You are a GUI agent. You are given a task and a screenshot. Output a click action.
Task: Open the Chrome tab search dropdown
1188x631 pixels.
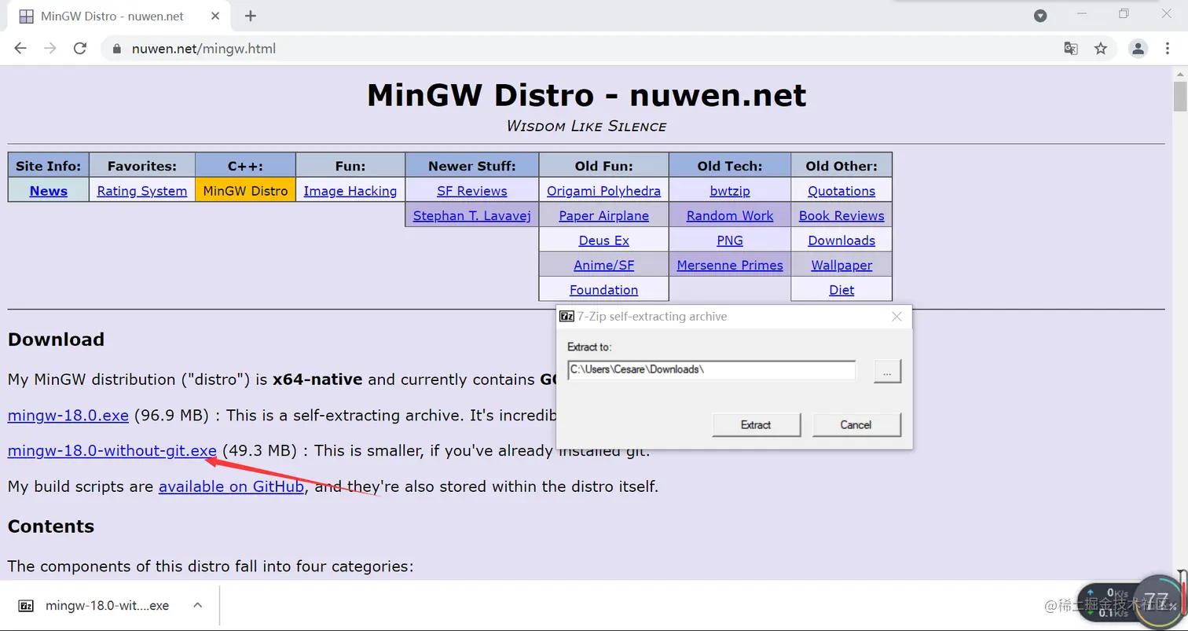pos(1040,16)
